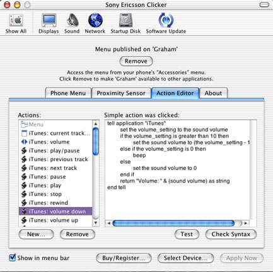Select 'iTunes: play' action text
This screenshot has height=272, width=273.
tap(45, 186)
